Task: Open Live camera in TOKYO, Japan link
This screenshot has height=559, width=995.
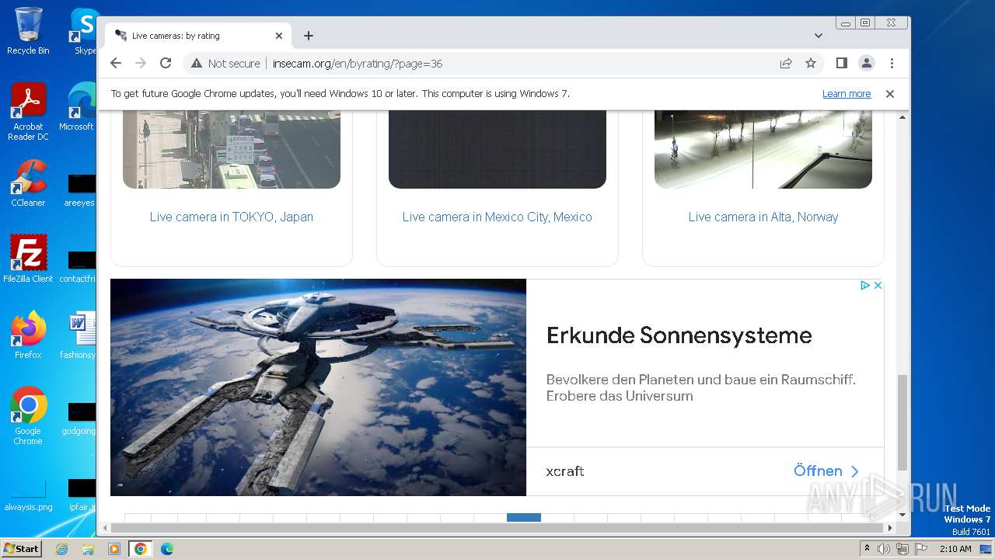Action: 232,217
